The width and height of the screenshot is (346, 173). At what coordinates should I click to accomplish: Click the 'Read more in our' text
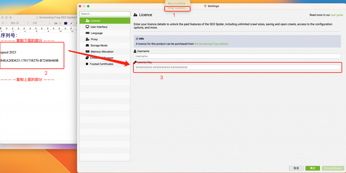(320, 15)
